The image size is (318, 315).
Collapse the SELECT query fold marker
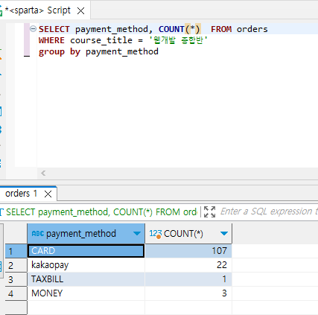(x=33, y=29)
